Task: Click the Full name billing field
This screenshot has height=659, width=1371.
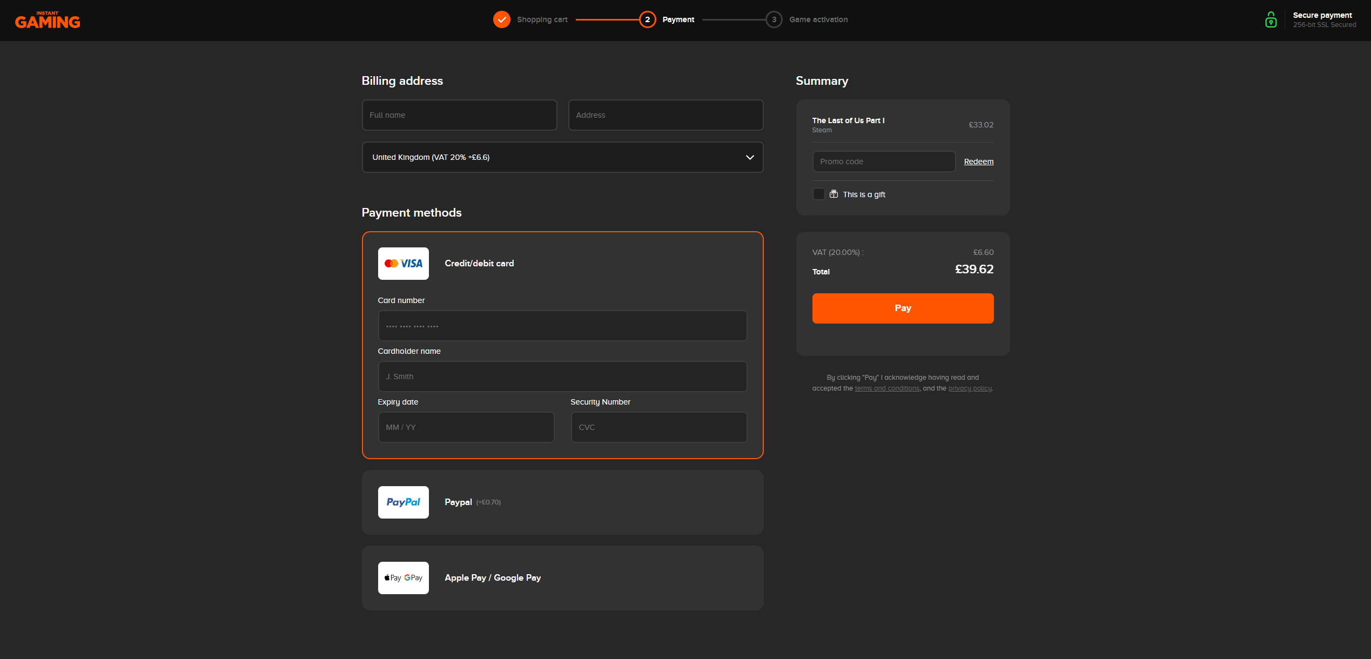Action: [458, 115]
